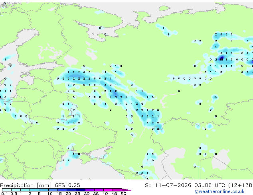This screenshot has width=253, height=195.
Task: Choose the 20–25 mm dark blue swatch
Action: pos(71,190)
